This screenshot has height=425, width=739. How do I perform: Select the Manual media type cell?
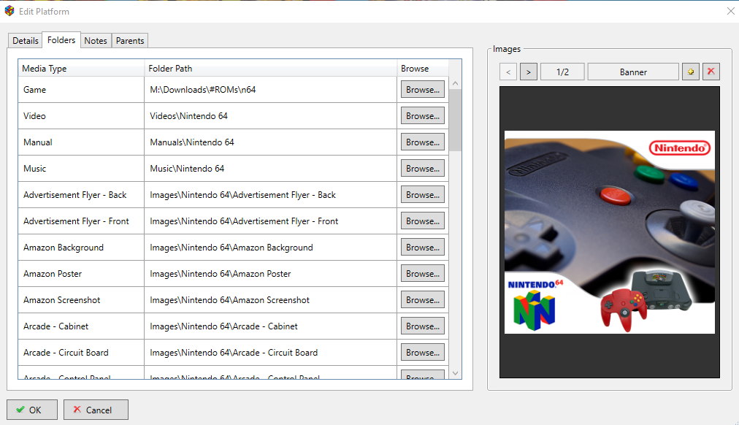pyautogui.click(x=81, y=142)
